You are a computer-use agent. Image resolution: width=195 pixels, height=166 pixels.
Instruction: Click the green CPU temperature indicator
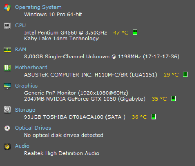tap(135, 32)
